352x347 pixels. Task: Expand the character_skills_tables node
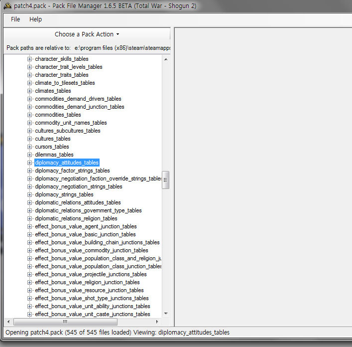(x=29, y=59)
